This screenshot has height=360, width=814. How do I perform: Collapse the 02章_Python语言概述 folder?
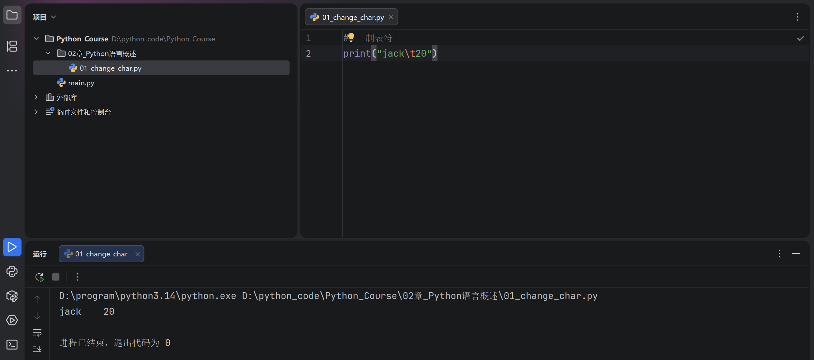[x=48, y=53]
